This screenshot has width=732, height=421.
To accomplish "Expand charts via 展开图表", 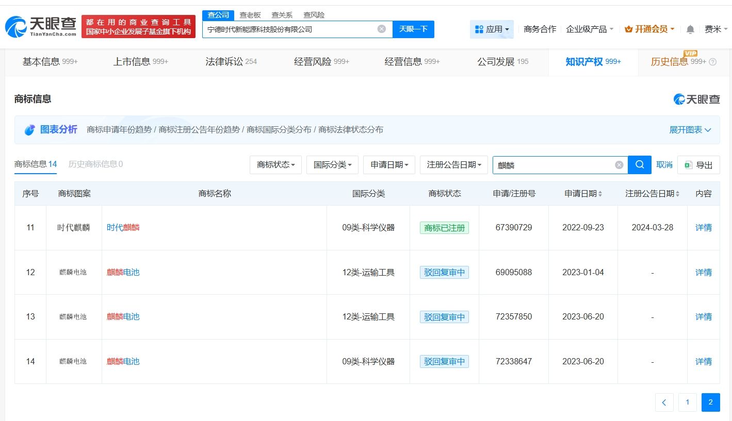I will 690,130.
